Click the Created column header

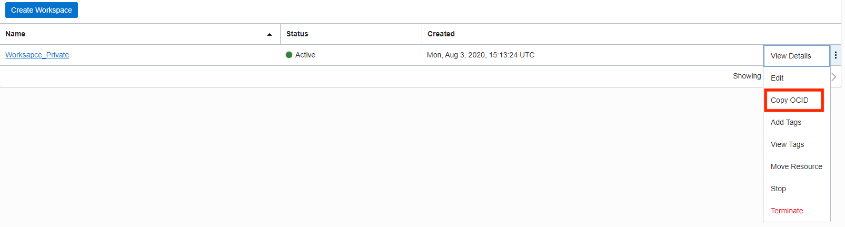click(441, 34)
